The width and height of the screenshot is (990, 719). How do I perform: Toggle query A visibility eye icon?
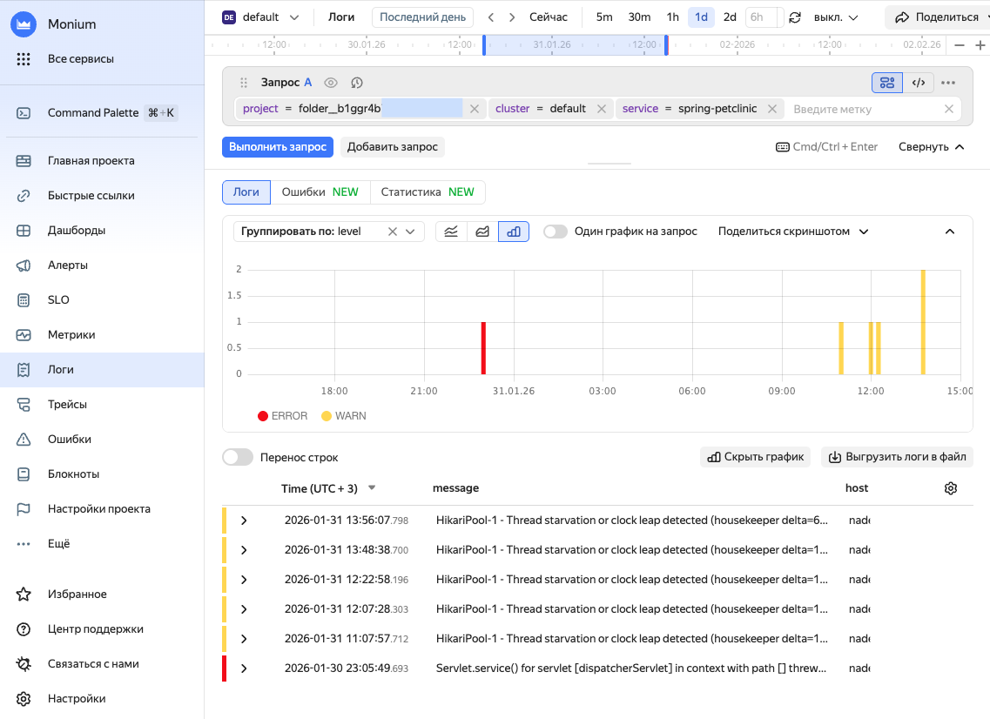tap(331, 83)
